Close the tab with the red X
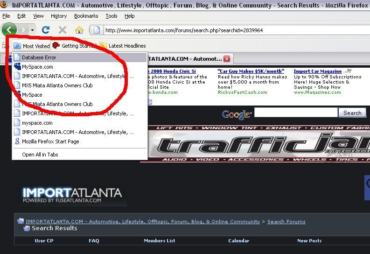Screen dimensions: 370x254 (227, 59)
